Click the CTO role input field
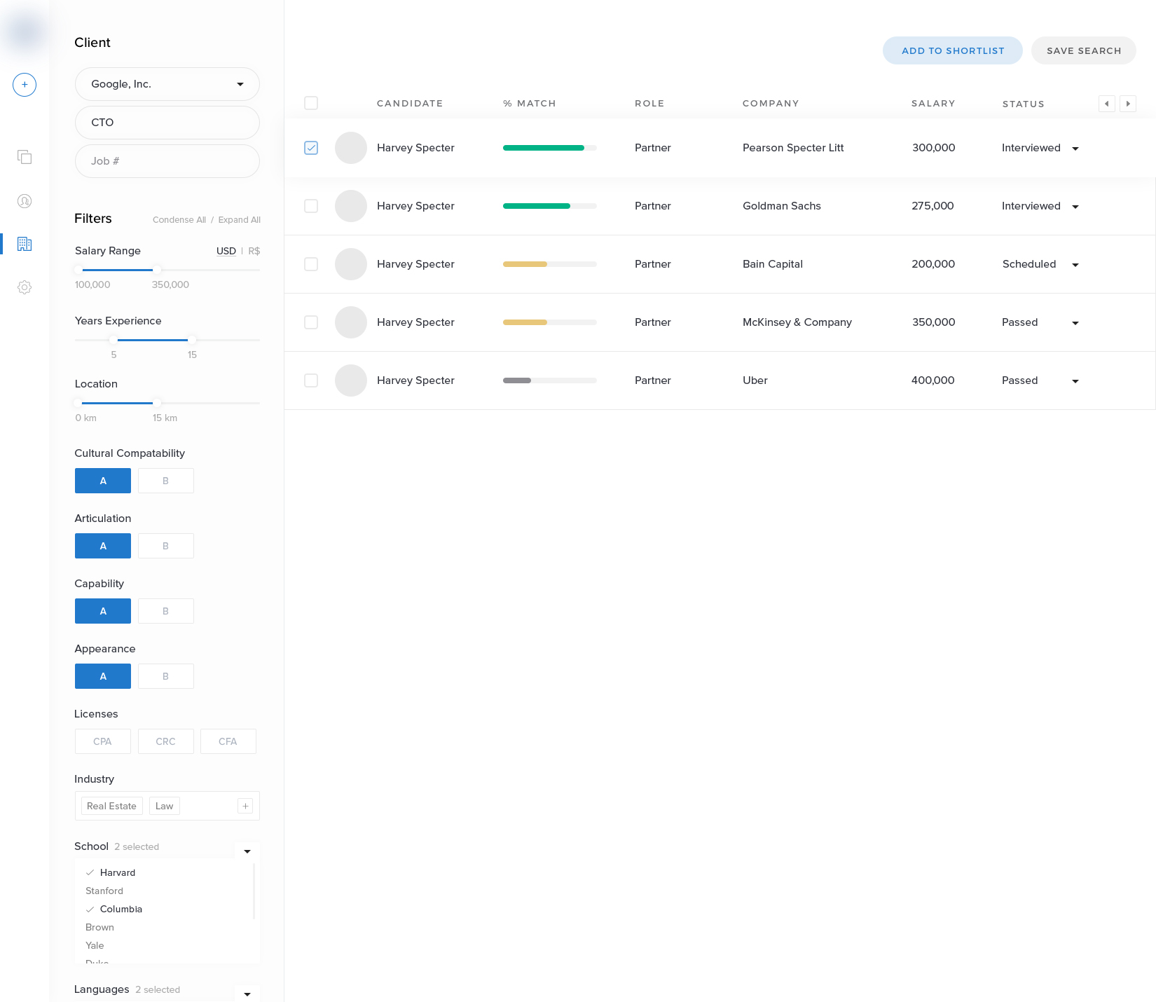 click(167, 123)
